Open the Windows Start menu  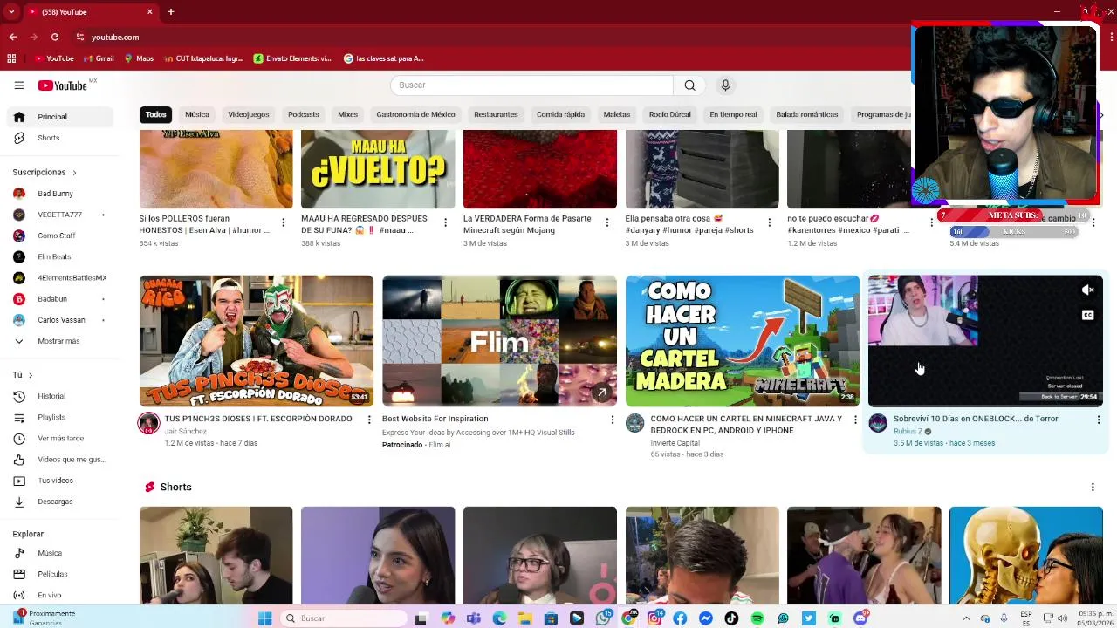265,618
